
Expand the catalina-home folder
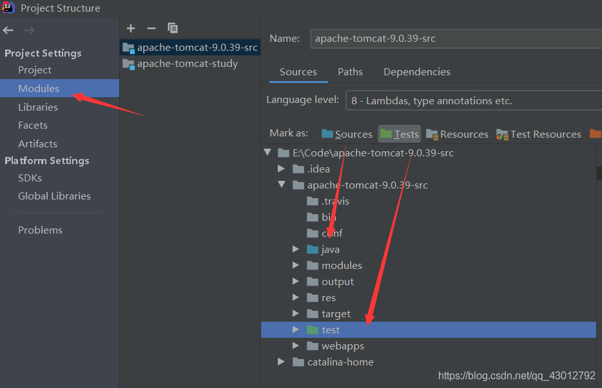pyautogui.click(x=282, y=362)
